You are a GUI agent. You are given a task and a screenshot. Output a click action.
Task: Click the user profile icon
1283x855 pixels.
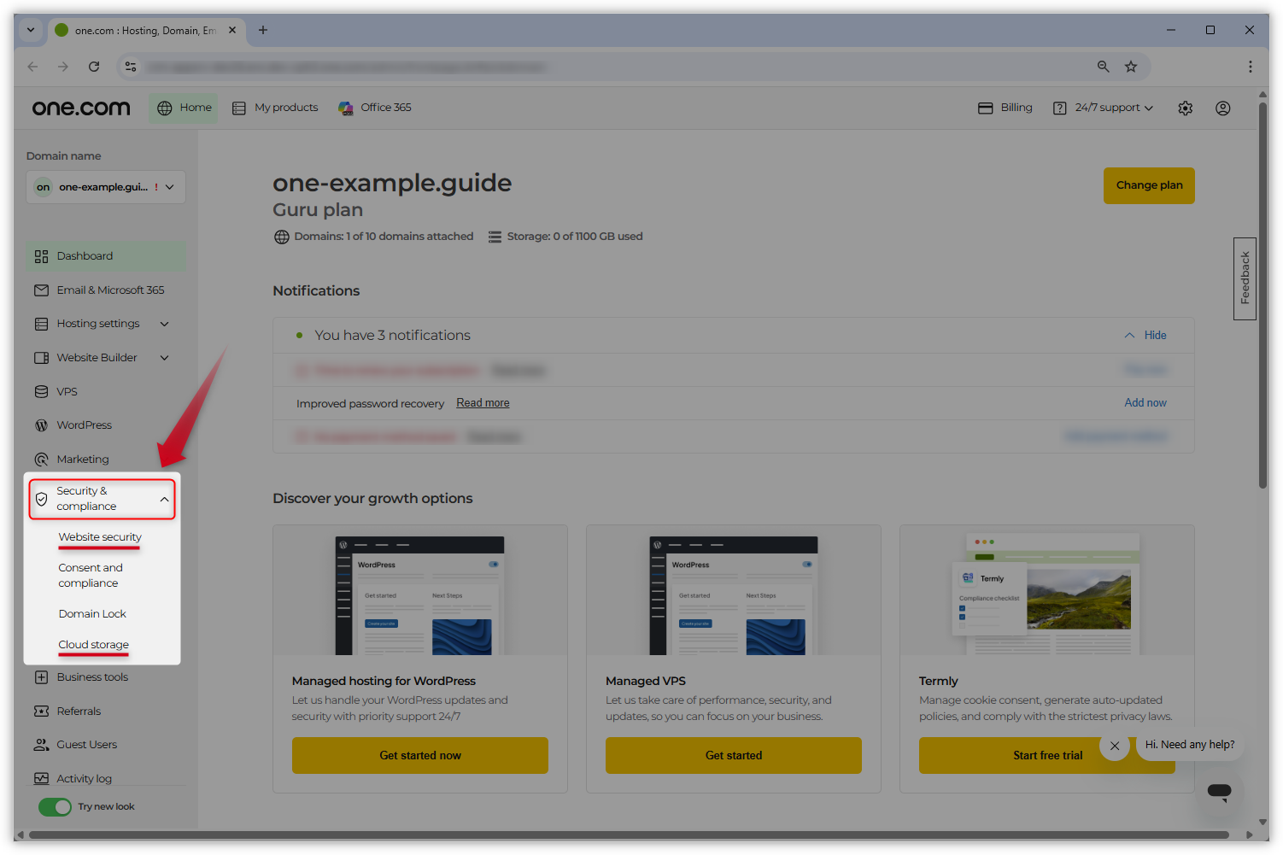(1222, 108)
